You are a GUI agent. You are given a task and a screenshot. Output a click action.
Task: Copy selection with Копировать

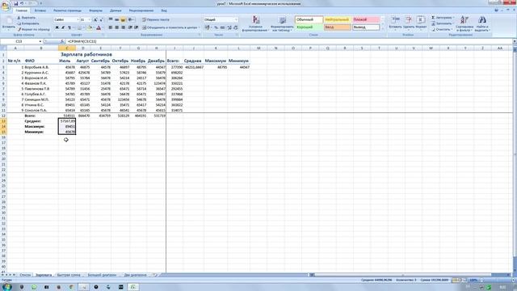pos(28,23)
